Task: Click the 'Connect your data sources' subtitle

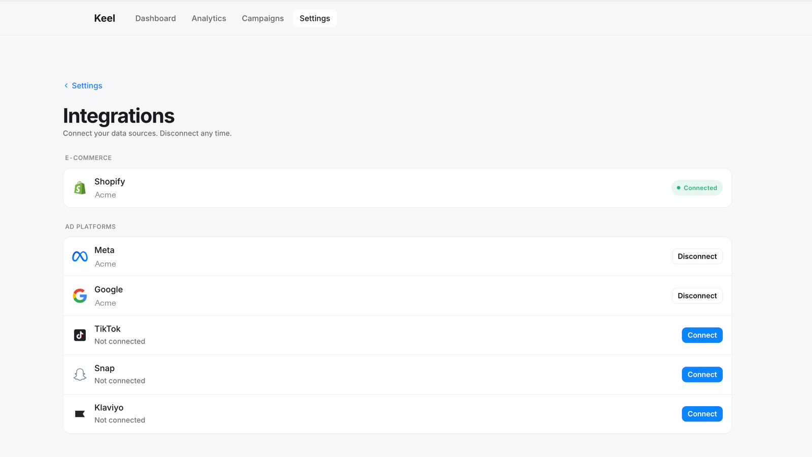Action: click(x=147, y=134)
